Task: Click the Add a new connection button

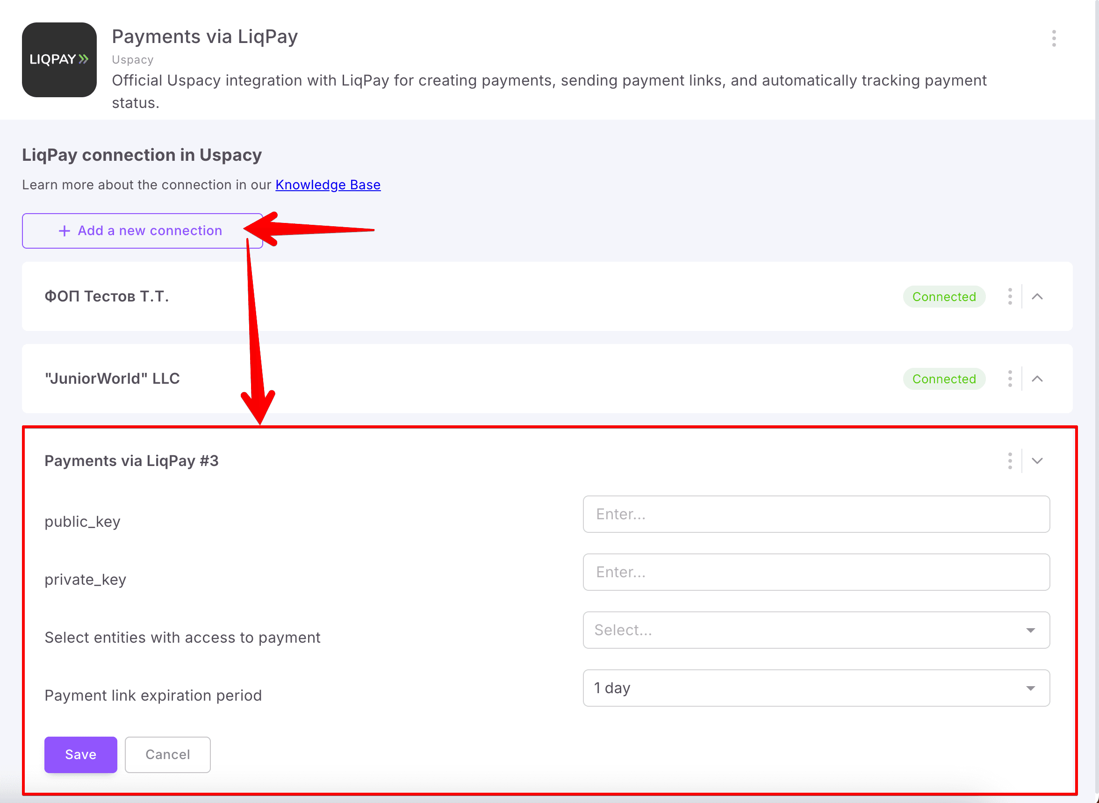Action: tap(143, 231)
